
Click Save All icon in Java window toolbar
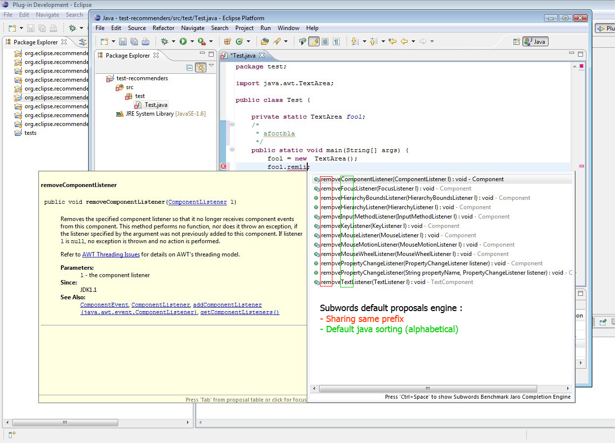pyautogui.click(x=134, y=41)
